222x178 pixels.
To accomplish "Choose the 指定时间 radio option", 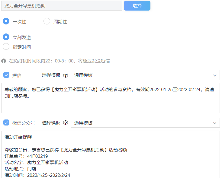I will point(6,46).
